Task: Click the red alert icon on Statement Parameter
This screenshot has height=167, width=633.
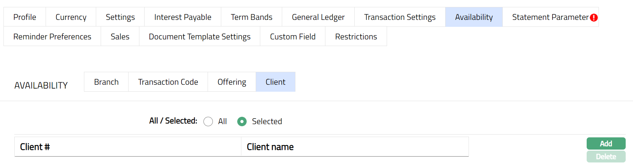Action: pos(594,17)
